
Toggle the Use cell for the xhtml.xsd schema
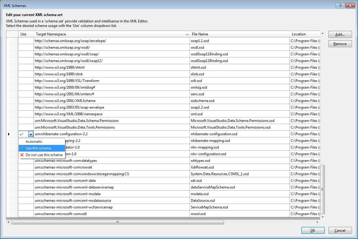26,67
